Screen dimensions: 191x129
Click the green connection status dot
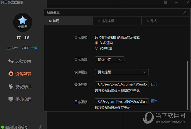pyautogui.click(x=3, y=127)
